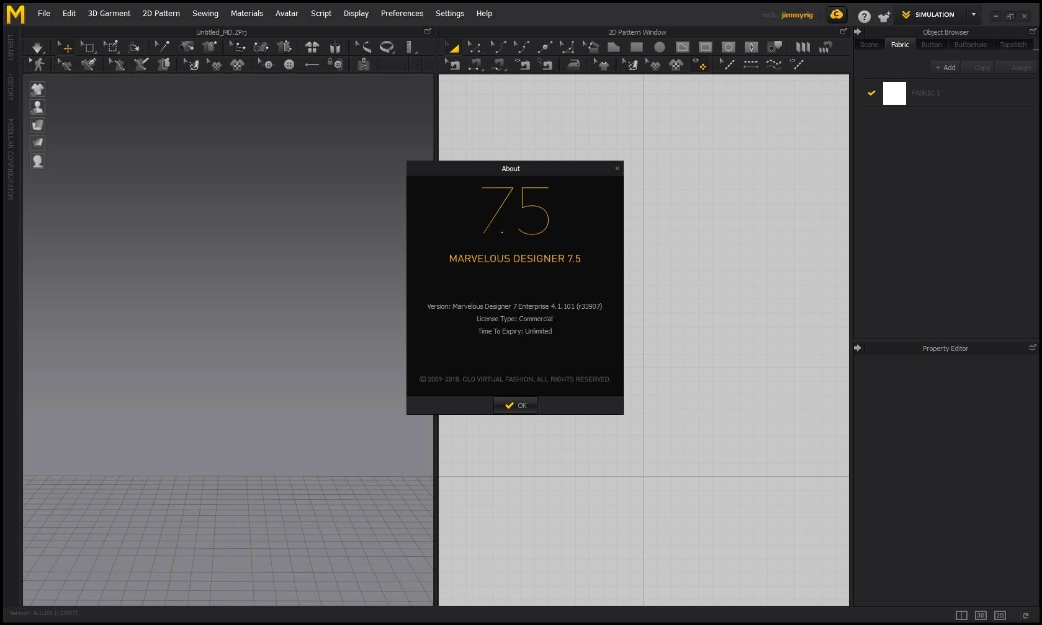
Task: Select the Pin tool in 3D toolbar
Action: [161, 47]
